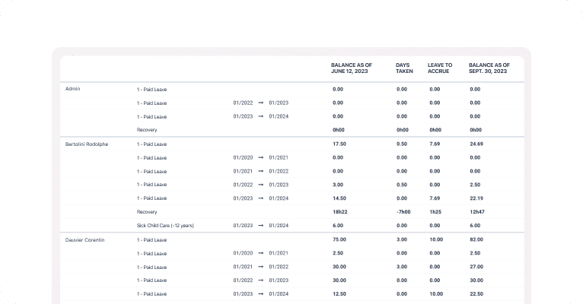The width and height of the screenshot is (583, 304).
Task: Click "1 - Paid Leave" in the row with 17.50
Action: point(151,144)
